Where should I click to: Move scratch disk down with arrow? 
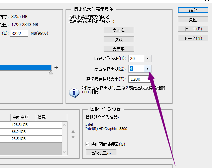point(73,137)
